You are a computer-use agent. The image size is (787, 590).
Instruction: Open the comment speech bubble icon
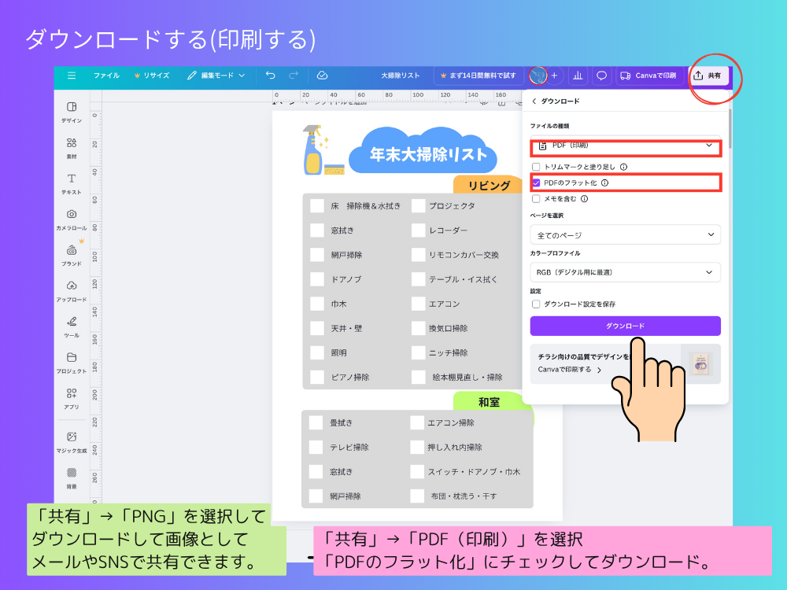click(601, 76)
